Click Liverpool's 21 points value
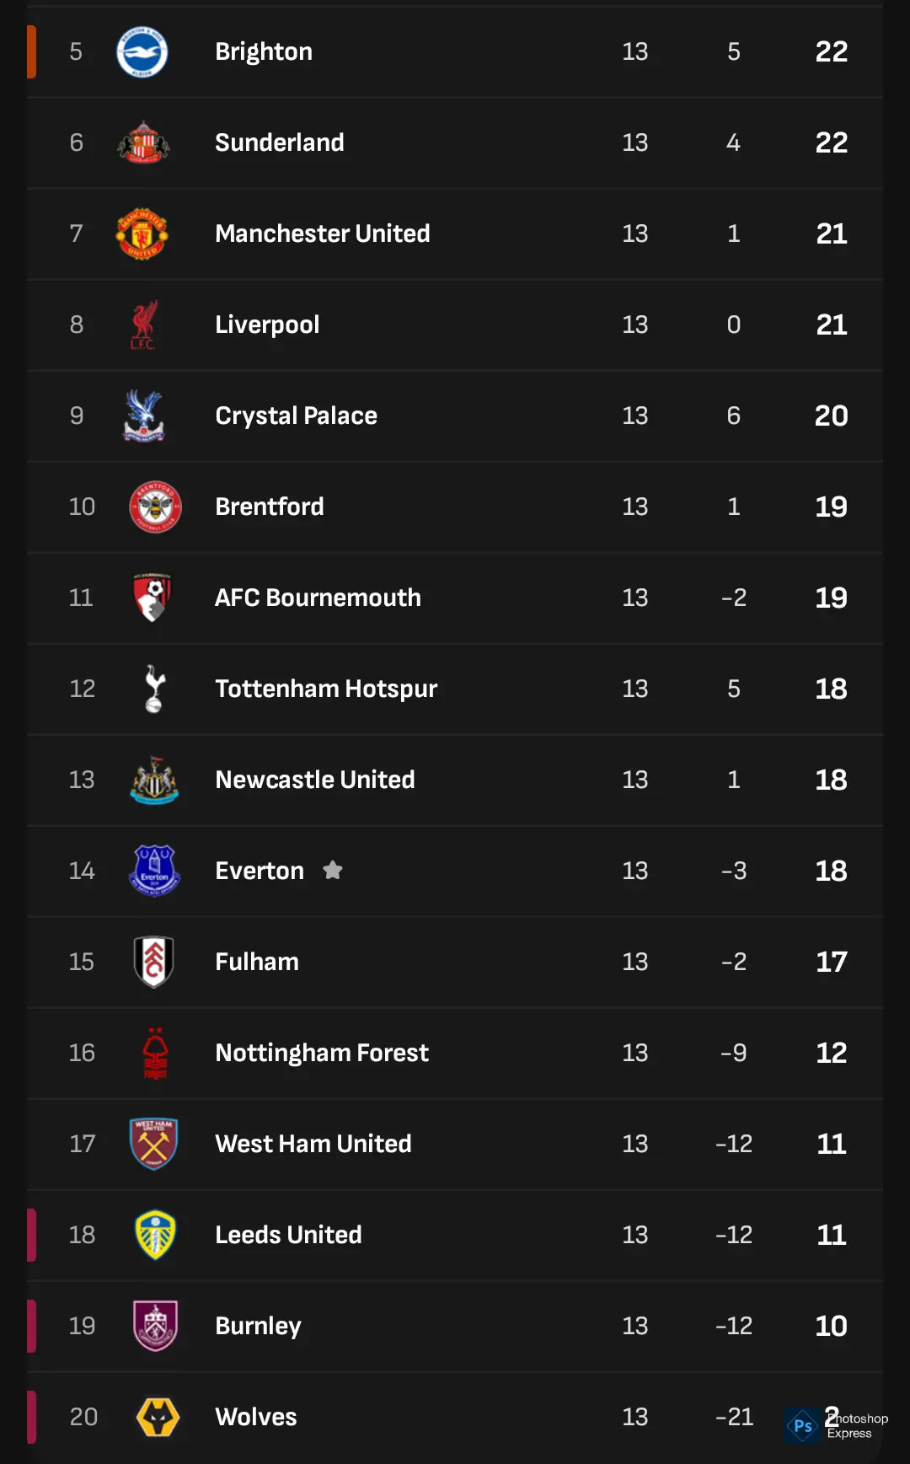Screen dimensions: 910x1464 [x=831, y=324]
